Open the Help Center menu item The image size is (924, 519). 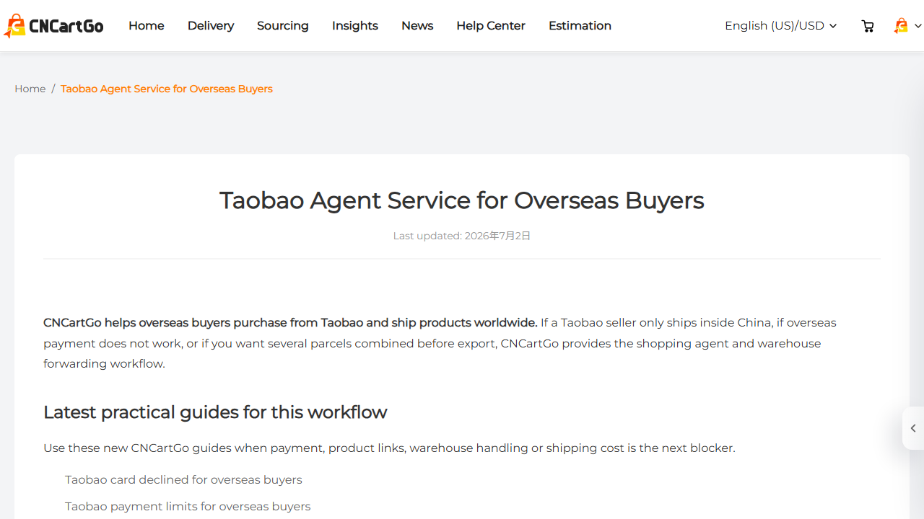(x=491, y=26)
